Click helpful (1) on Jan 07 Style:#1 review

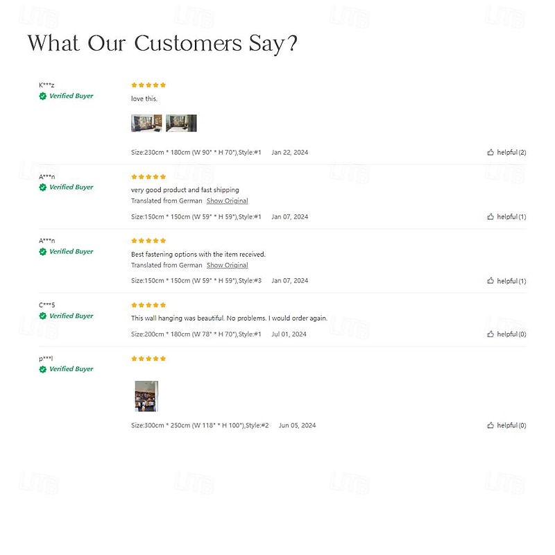[511, 216]
